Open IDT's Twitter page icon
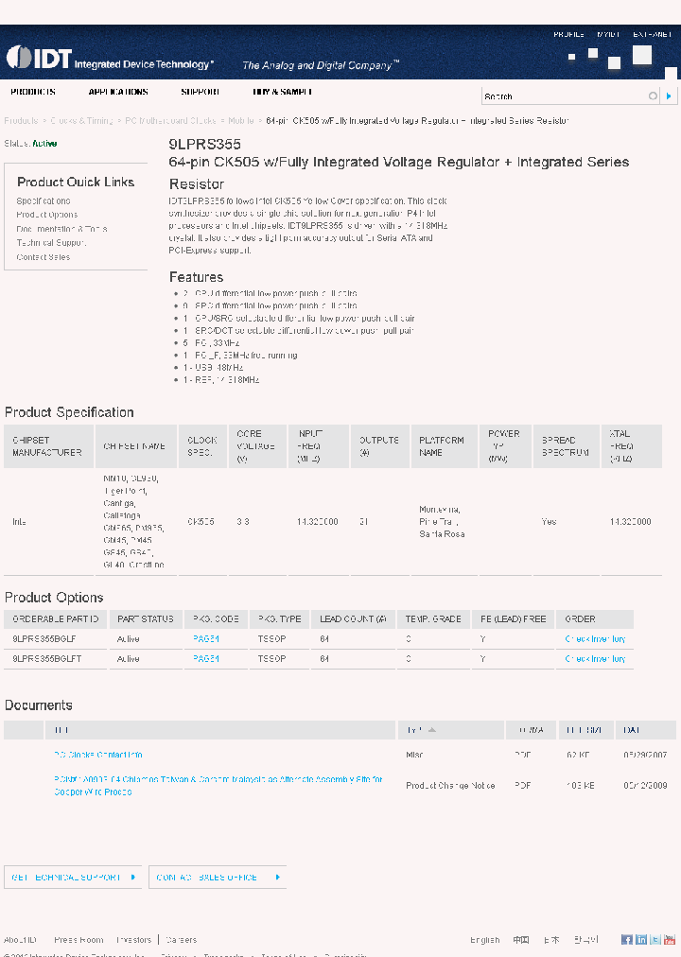 tap(655, 939)
